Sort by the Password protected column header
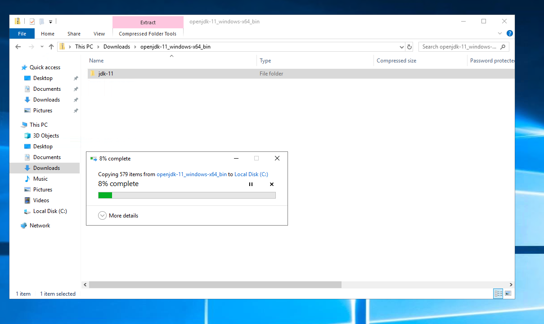544x324 pixels. click(x=492, y=61)
